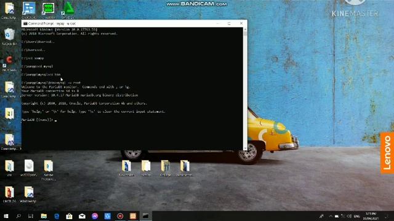Open the Recycle Bin on desktop

[x=9, y=36]
